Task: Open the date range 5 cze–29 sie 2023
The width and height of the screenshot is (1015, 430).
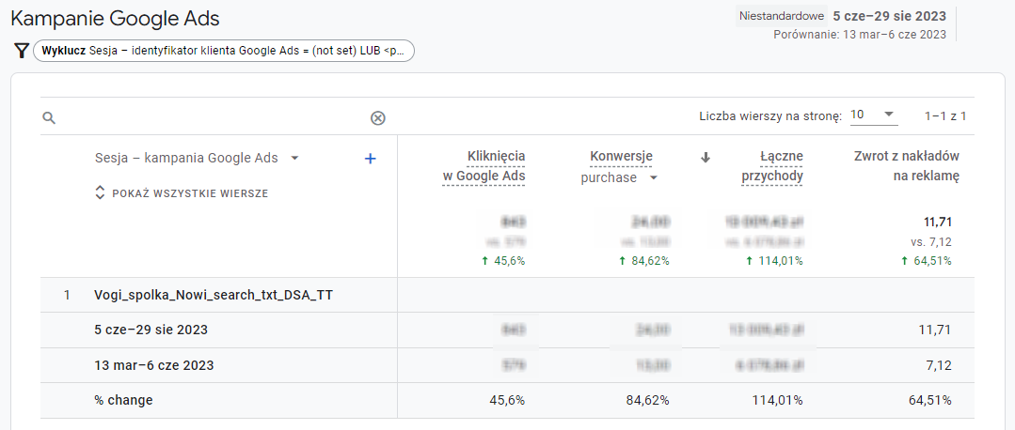Action: (889, 16)
